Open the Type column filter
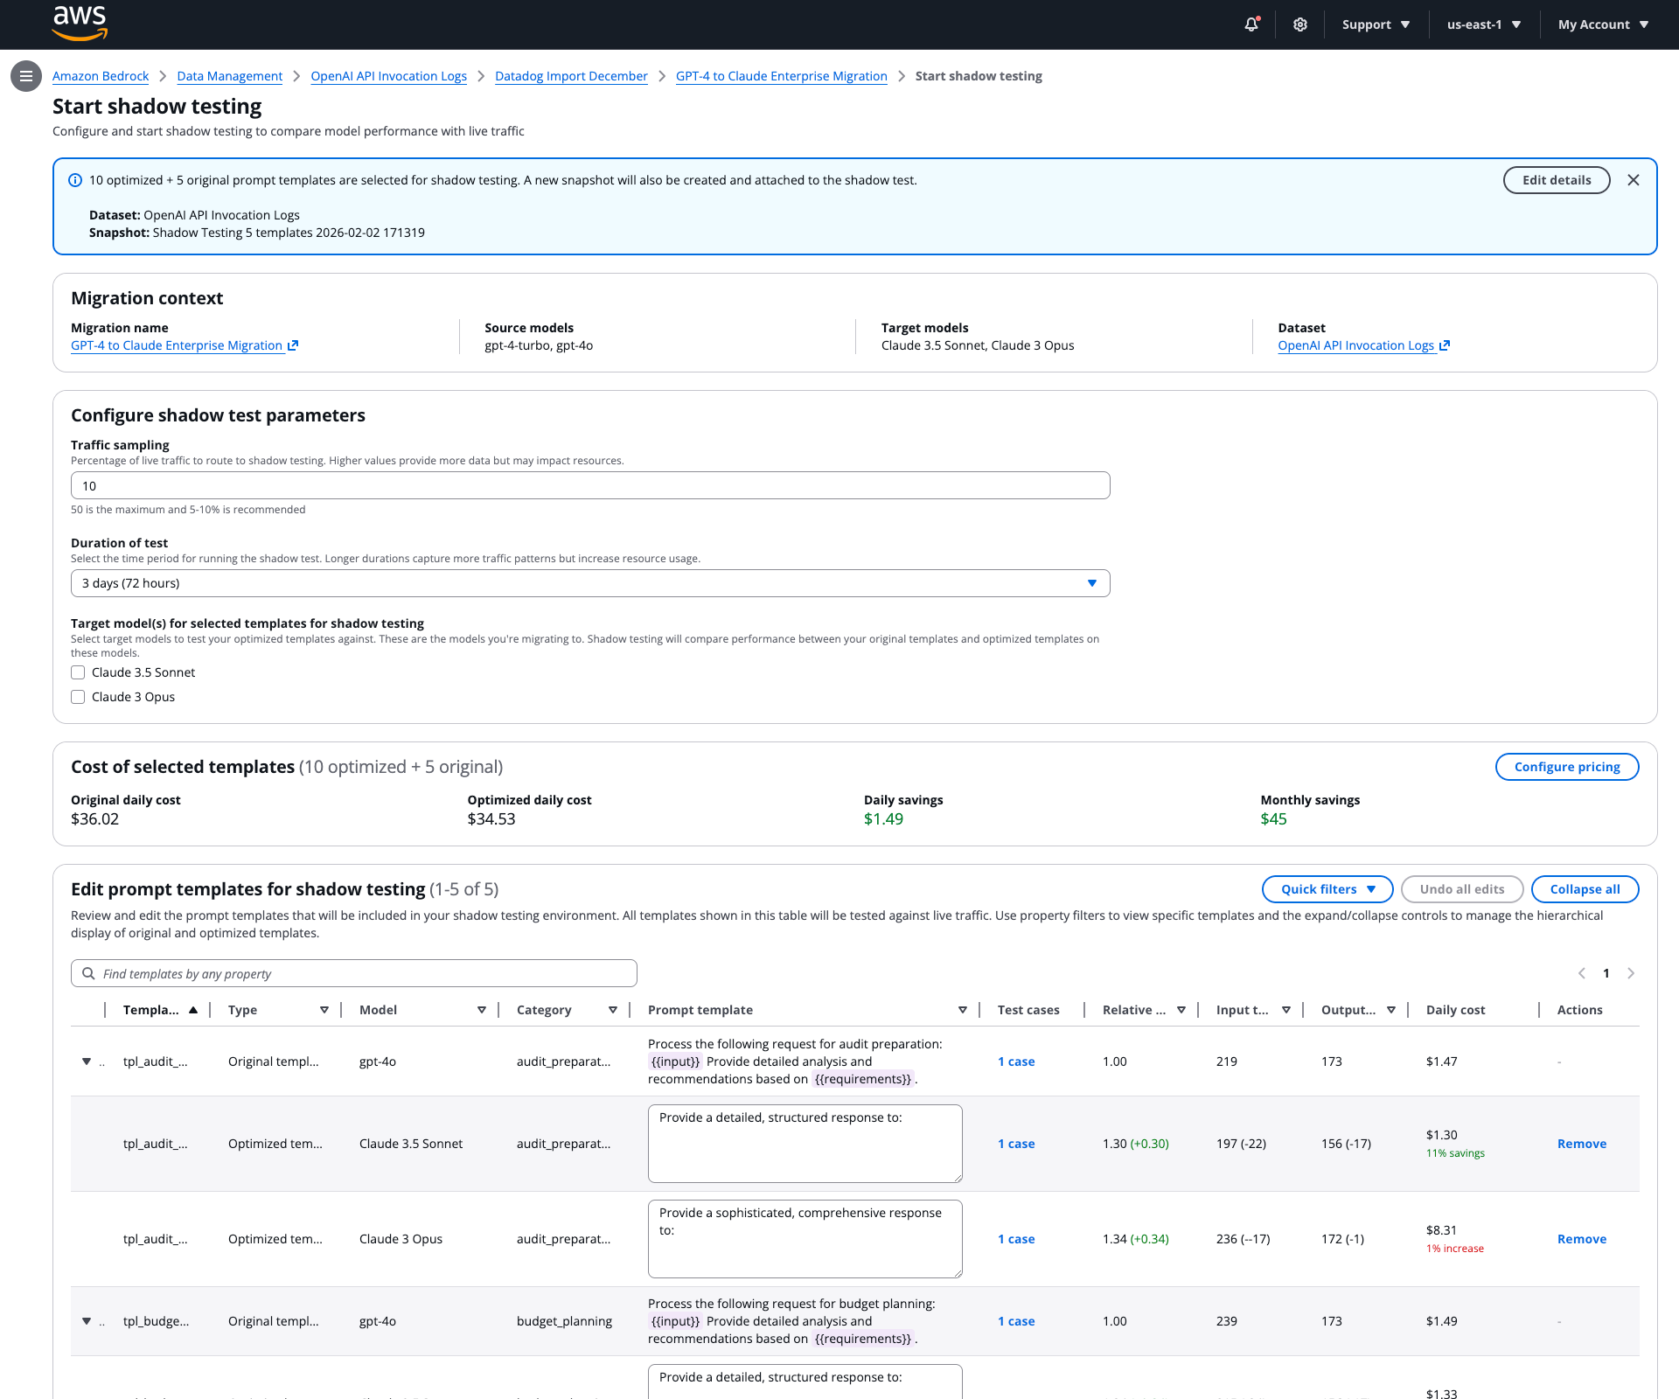The width and height of the screenshot is (1679, 1399). [324, 1010]
